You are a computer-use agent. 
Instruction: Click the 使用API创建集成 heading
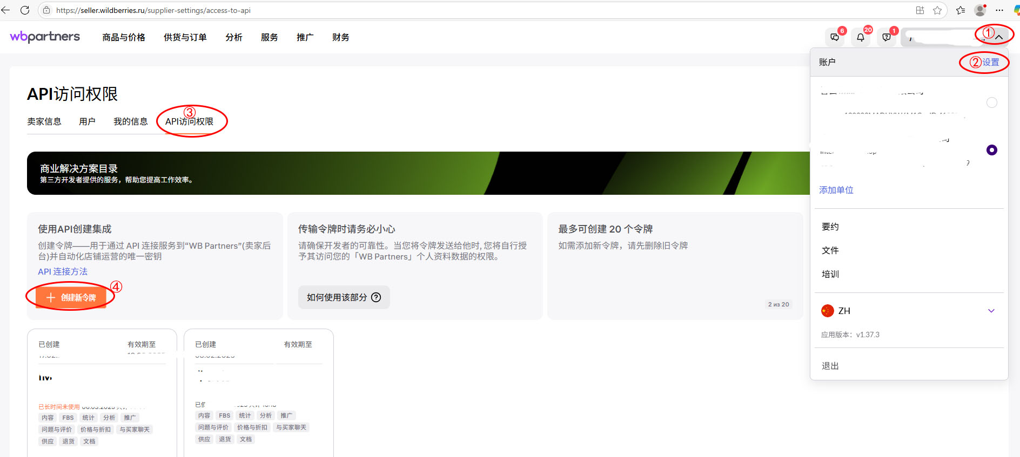(x=75, y=229)
